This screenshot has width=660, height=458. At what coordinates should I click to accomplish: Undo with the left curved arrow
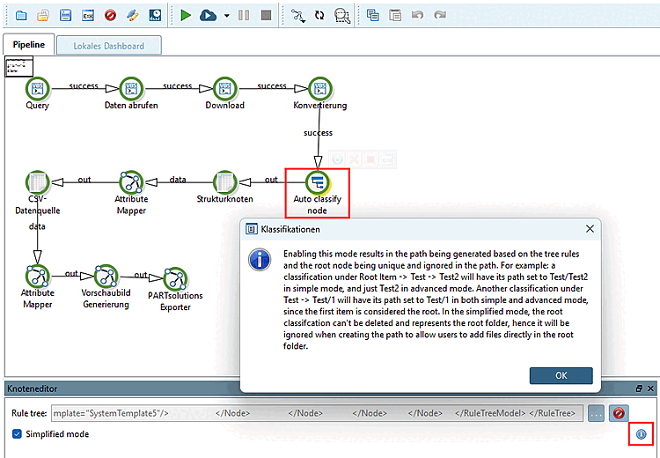click(417, 16)
